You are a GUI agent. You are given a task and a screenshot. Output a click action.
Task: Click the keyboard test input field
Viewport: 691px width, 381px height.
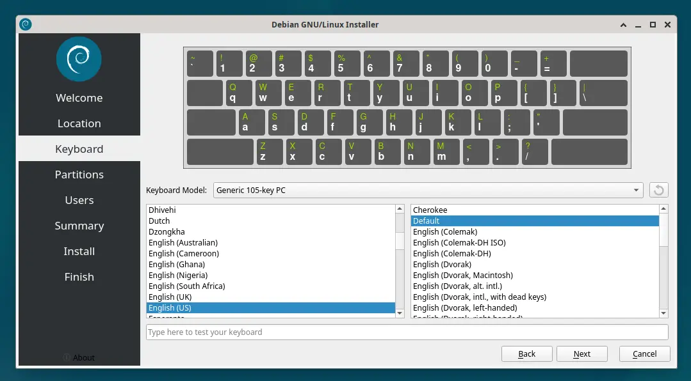pyautogui.click(x=407, y=332)
